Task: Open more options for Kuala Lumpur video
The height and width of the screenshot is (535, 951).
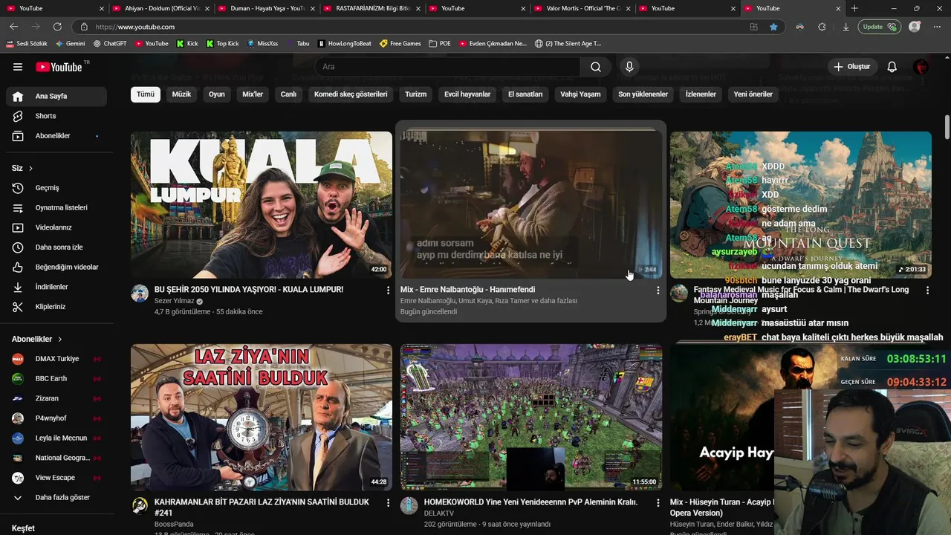Action: [388, 291]
